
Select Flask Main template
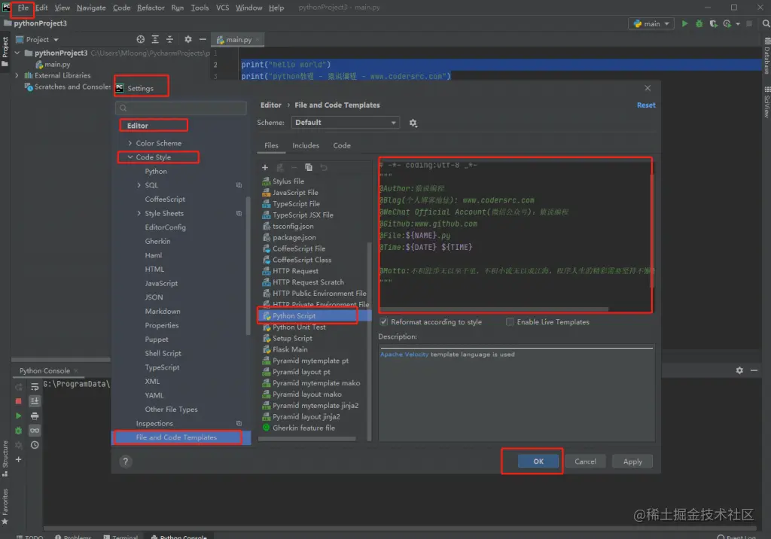coord(290,349)
